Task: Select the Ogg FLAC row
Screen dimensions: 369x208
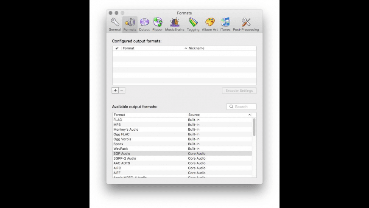Action: [x=182, y=134]
